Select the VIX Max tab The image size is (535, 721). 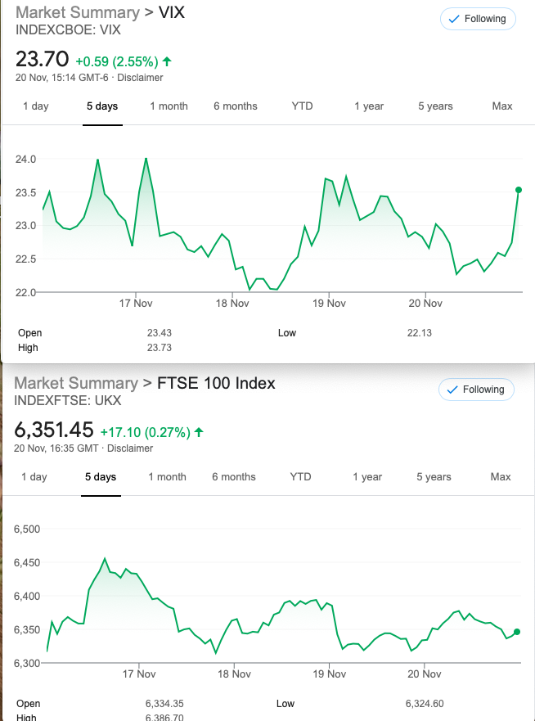click(502, 106)
